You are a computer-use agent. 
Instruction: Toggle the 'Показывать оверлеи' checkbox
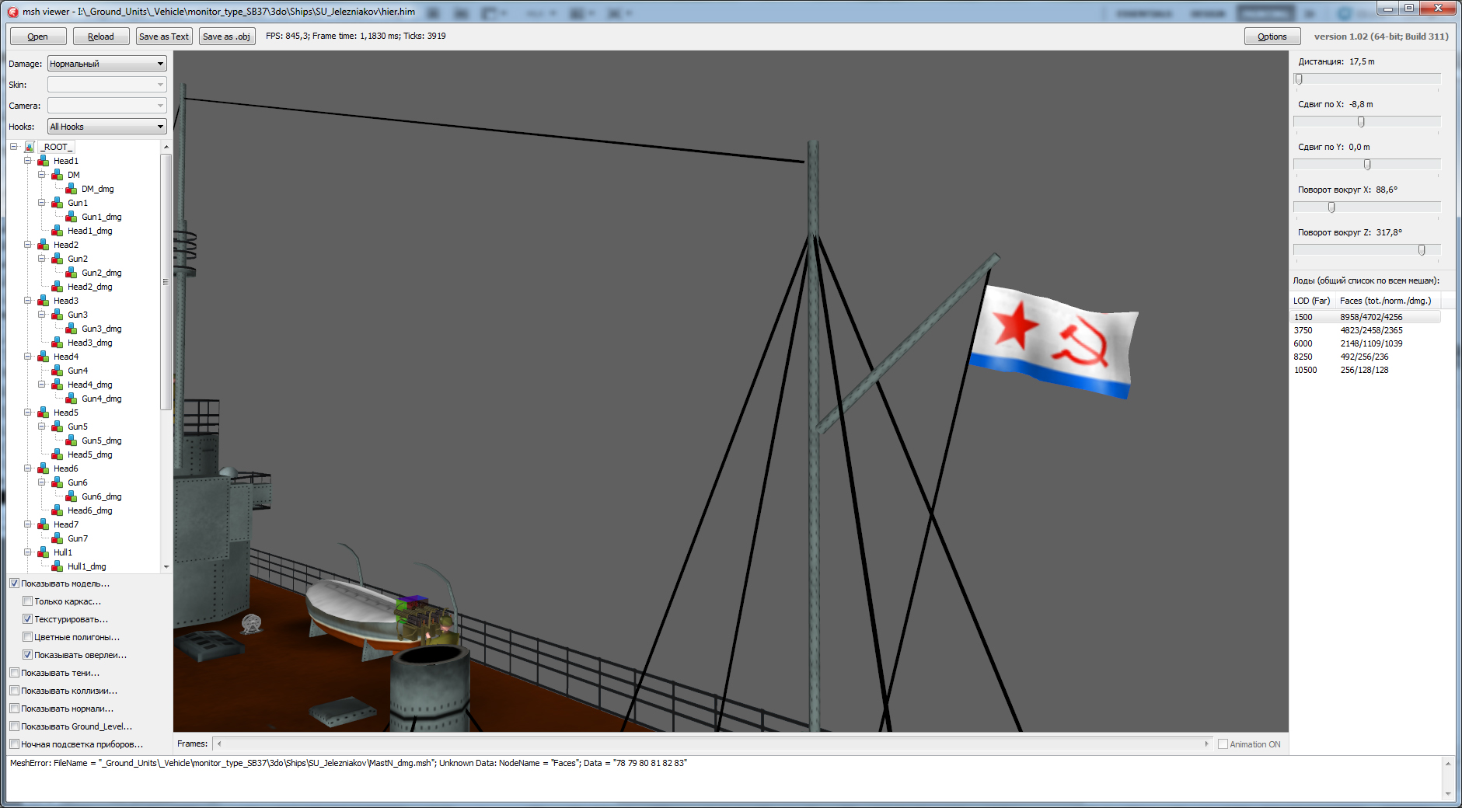[x=27, y=655]
